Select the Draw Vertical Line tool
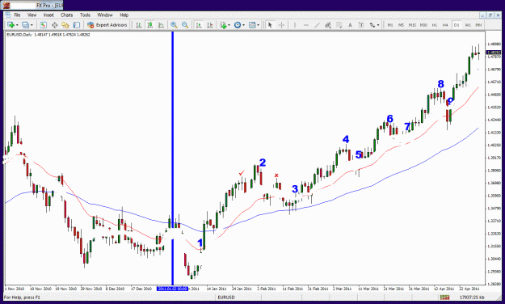This screenshot has width=505, height=304. click(x=294, y=25)
